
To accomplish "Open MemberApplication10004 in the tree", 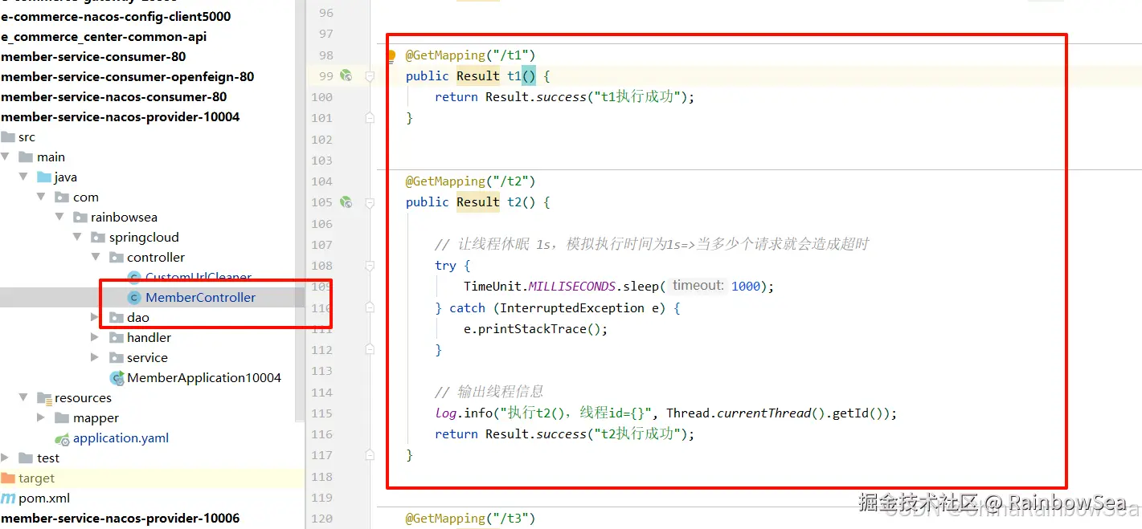I will (x=204, y=378).
